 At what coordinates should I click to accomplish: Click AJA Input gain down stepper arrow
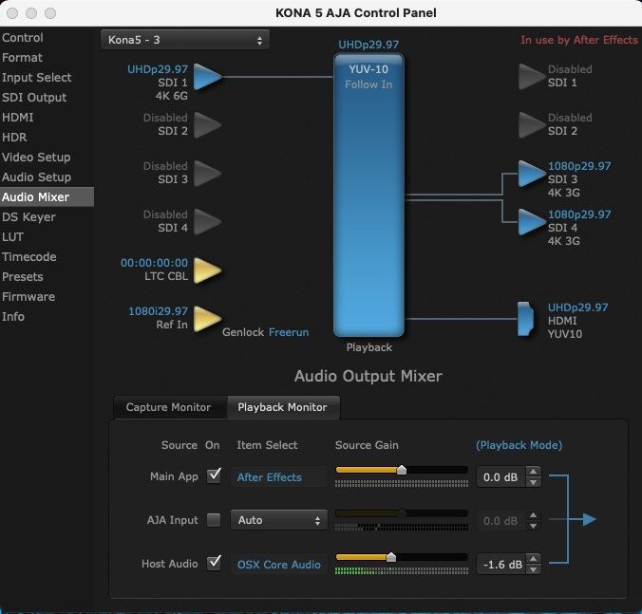click(x=533, y=526)
